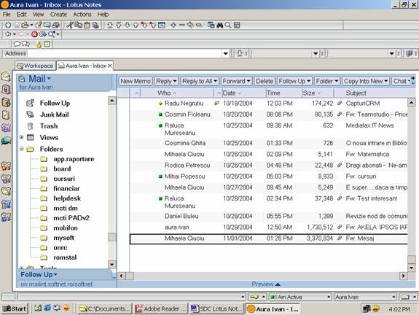Viewport: 419px width, 315px height.
Task: Click the open folder icon in top toolbar
Action: [25, 25]
